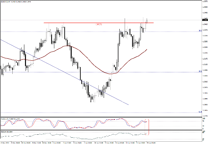Click the Stochastic oscillator lines panel
Screen dimensions: 208x144
pyautogui.click(x=83, y=123)
